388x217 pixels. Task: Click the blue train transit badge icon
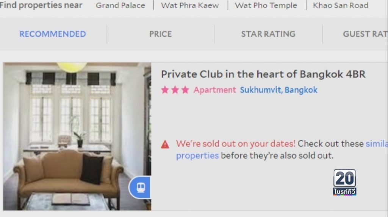coord(140,188)
